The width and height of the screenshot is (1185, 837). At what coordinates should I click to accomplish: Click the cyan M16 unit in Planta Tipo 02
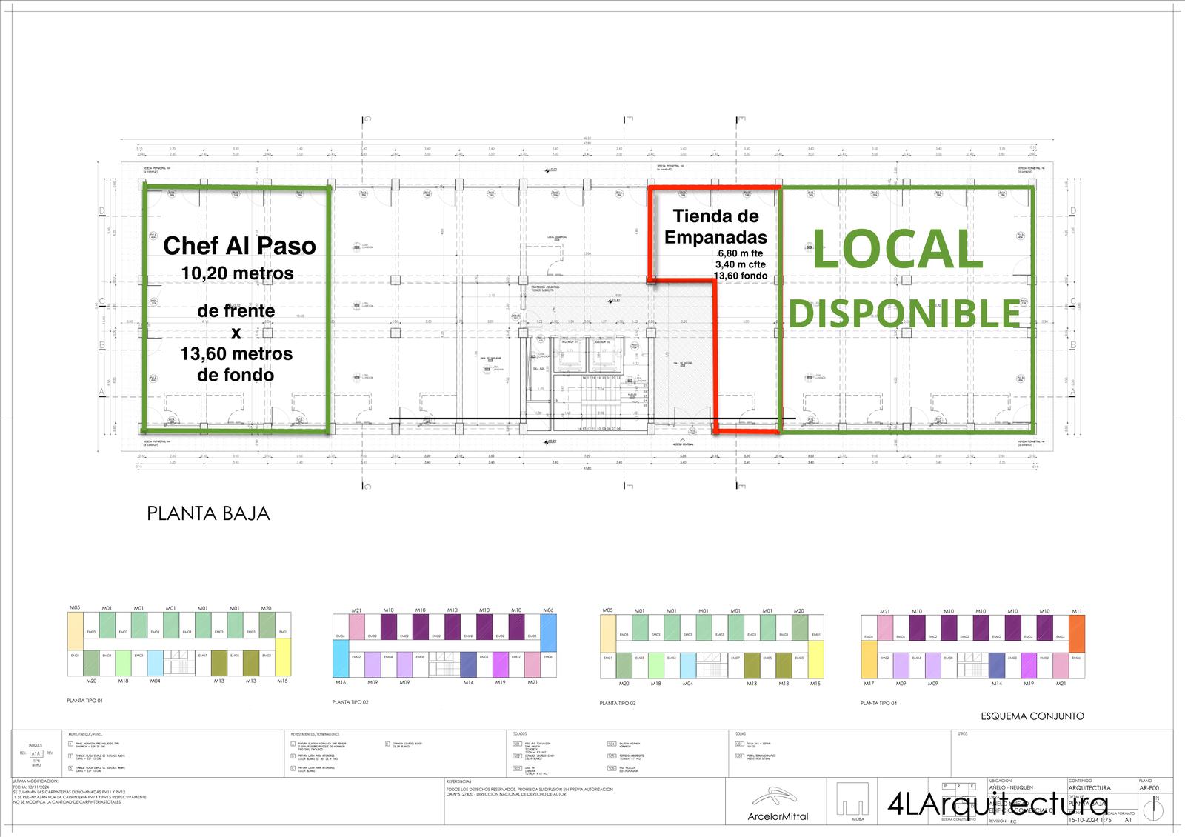coord(341,658)
